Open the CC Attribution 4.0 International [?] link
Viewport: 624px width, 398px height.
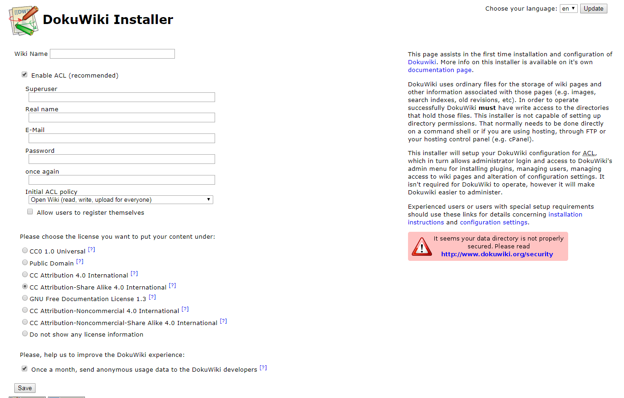(x=134, y=274)
